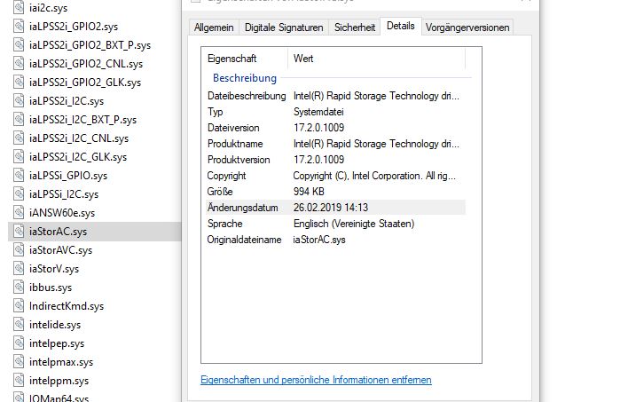The image size is (620, 402).
Task: Click the iaLPSS2i_GPIO2_GLK.sys file icon
Action: point(19,82)
